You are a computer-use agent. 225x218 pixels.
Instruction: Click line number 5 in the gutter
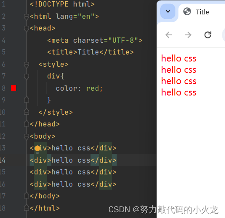(x=3, y=52)
